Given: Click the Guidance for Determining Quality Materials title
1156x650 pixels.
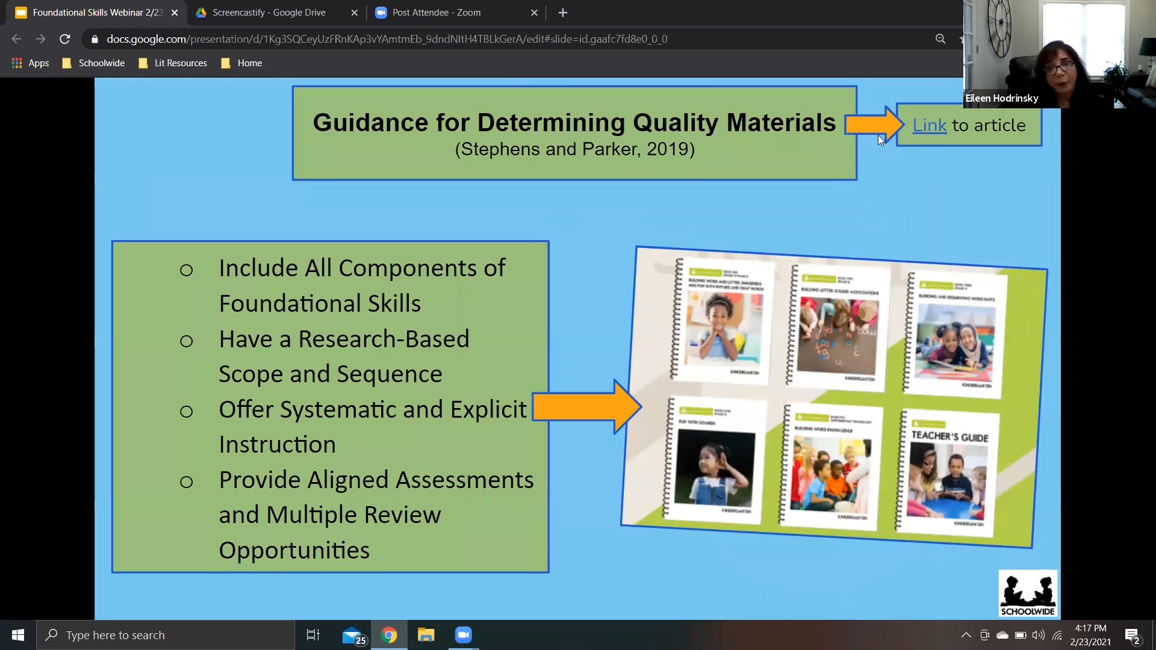Looking at the screenshot, I should pos(574,122).
